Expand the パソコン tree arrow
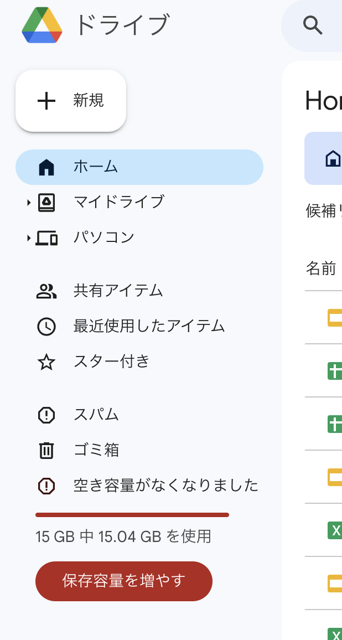342x640 pixels. tap(28, 239)
